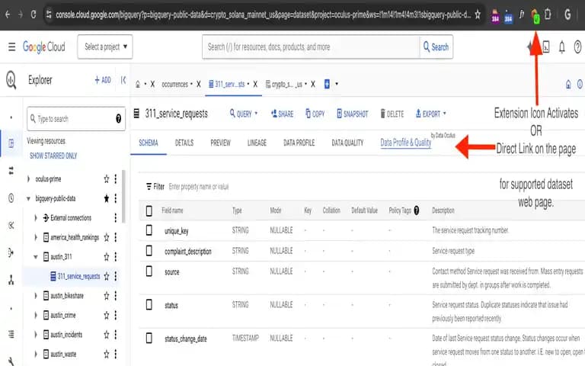The image size is (585, 366).
Task: Close the home tab
Action: (x=152, y=84)
